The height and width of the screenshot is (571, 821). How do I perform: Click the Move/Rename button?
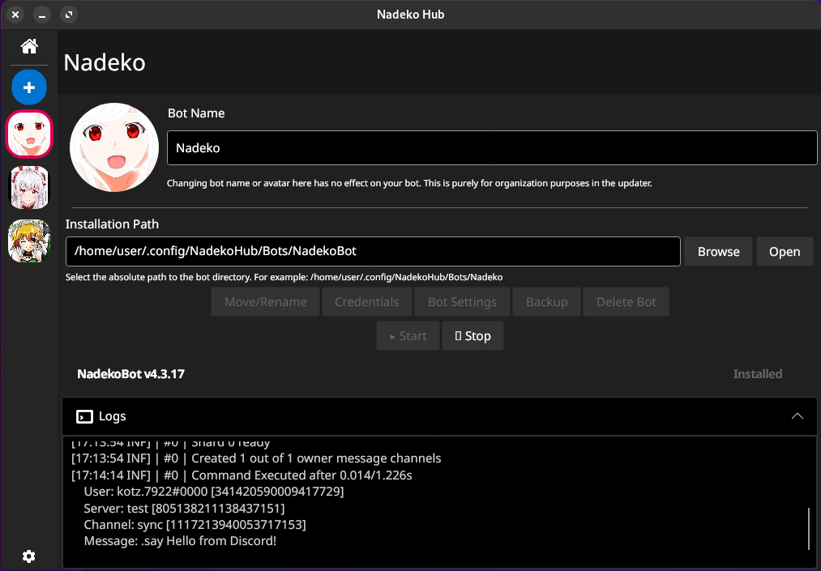(266, 301)
